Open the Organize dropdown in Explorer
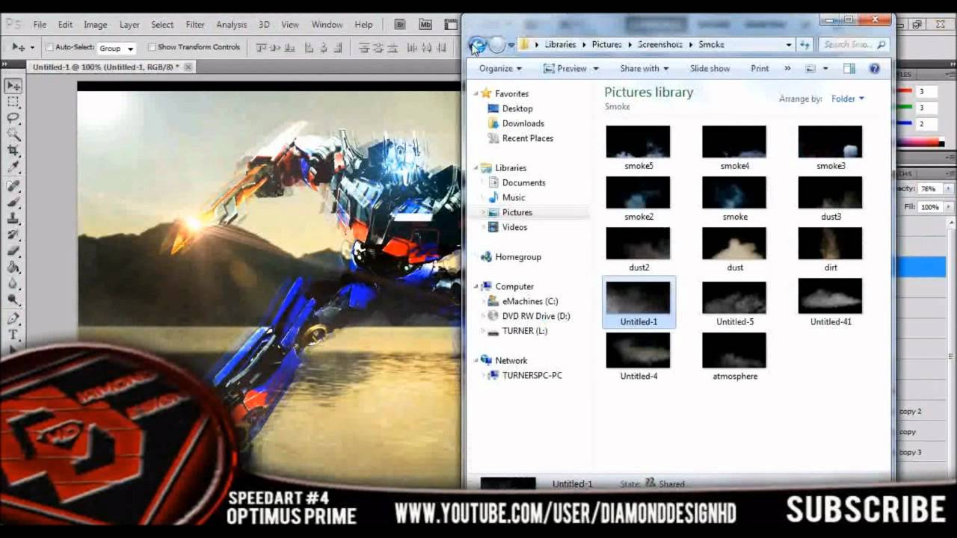This screenshot has width=957, height=538. 500,68
